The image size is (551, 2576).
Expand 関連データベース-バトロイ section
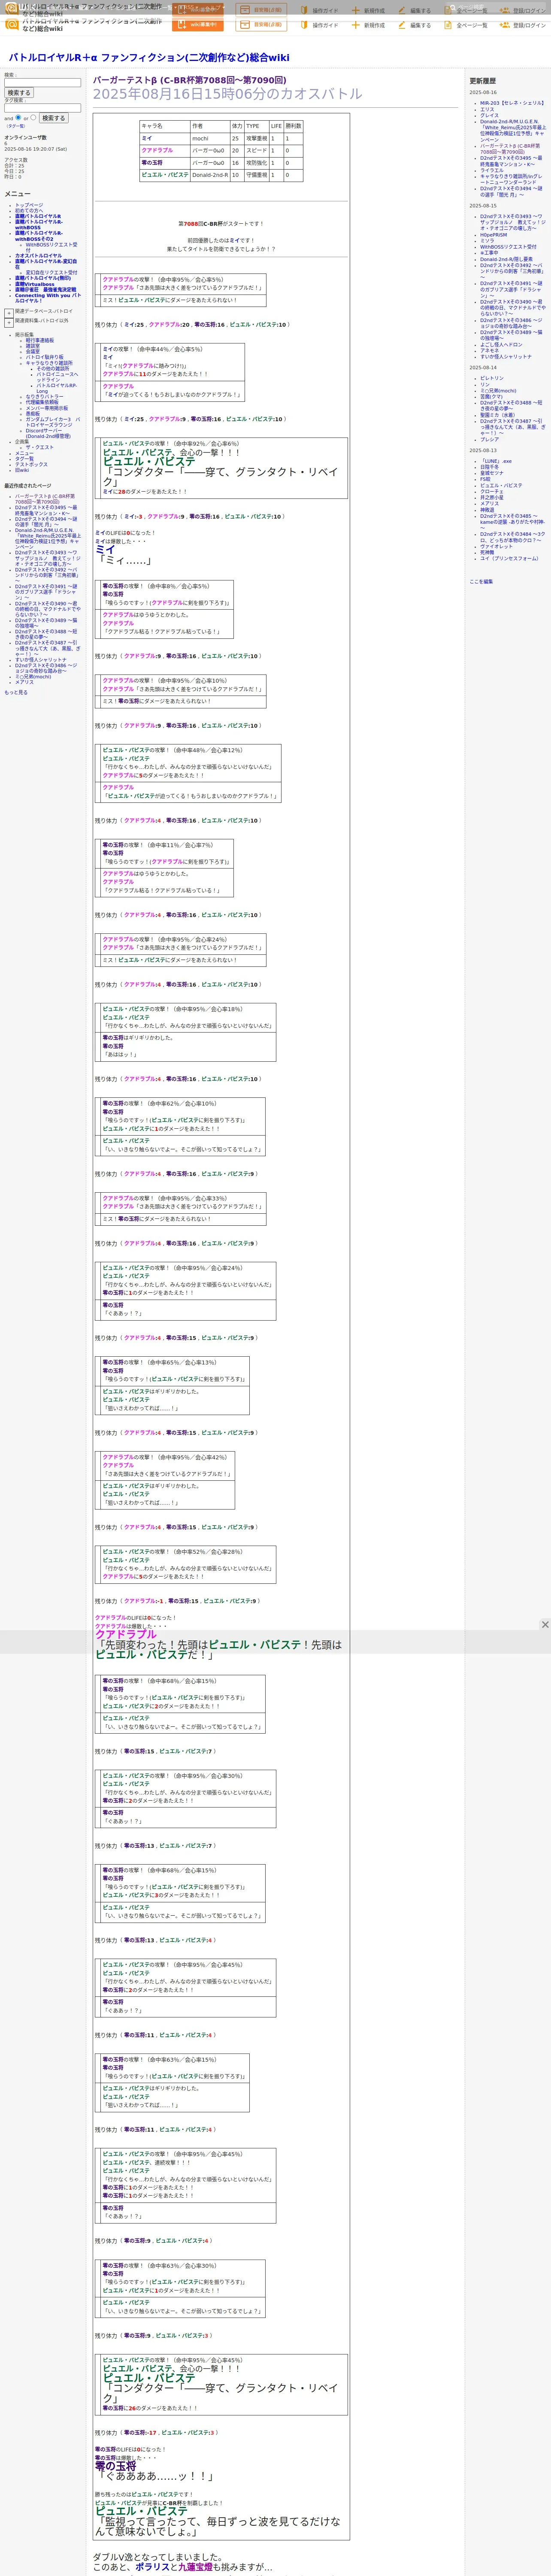[9, 312]
